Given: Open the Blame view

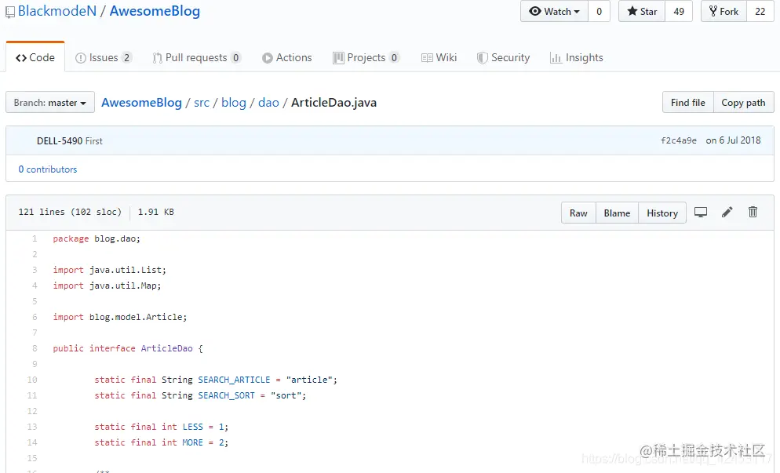Looking at the screenshot, I should pyautogui.click(x=617, y=213).
